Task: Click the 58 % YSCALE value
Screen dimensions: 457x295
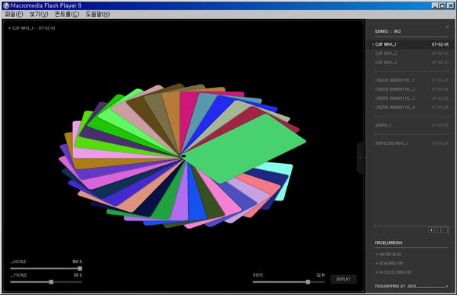Action: [78, 275]
